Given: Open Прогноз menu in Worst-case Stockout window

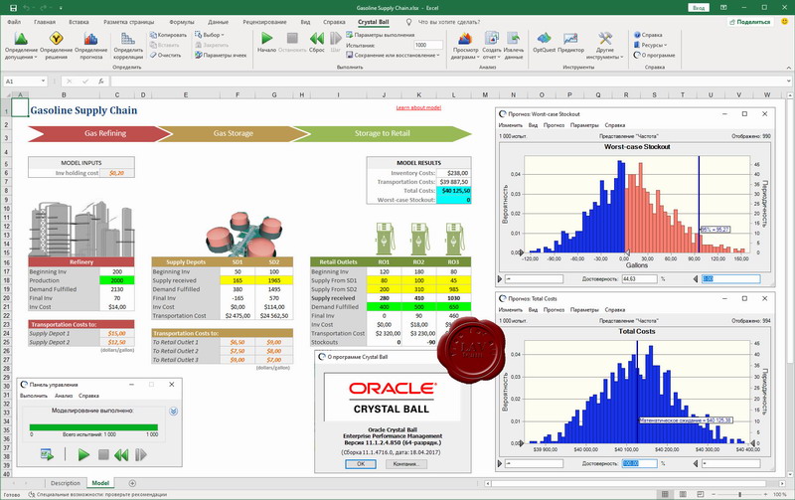Looking at the screenshot, I should pos(554,125).
